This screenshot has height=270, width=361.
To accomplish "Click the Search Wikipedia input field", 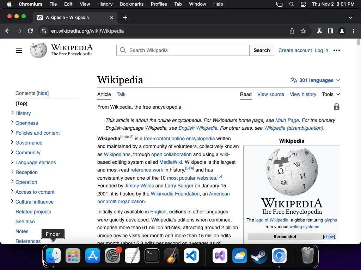I will tap(183, 50).
